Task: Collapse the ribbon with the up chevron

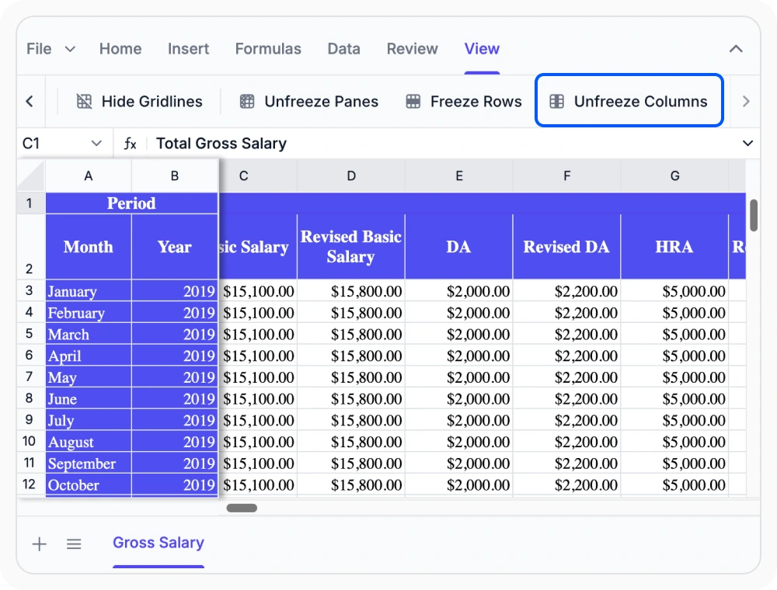Action: [x=736, y=49]
